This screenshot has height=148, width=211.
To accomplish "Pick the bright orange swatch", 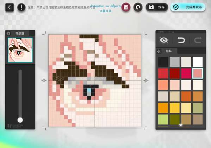I will click(x=163, y=108).
